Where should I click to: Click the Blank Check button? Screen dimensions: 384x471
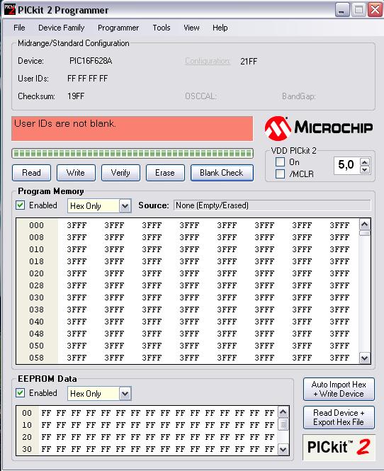(x=222, y=173)
